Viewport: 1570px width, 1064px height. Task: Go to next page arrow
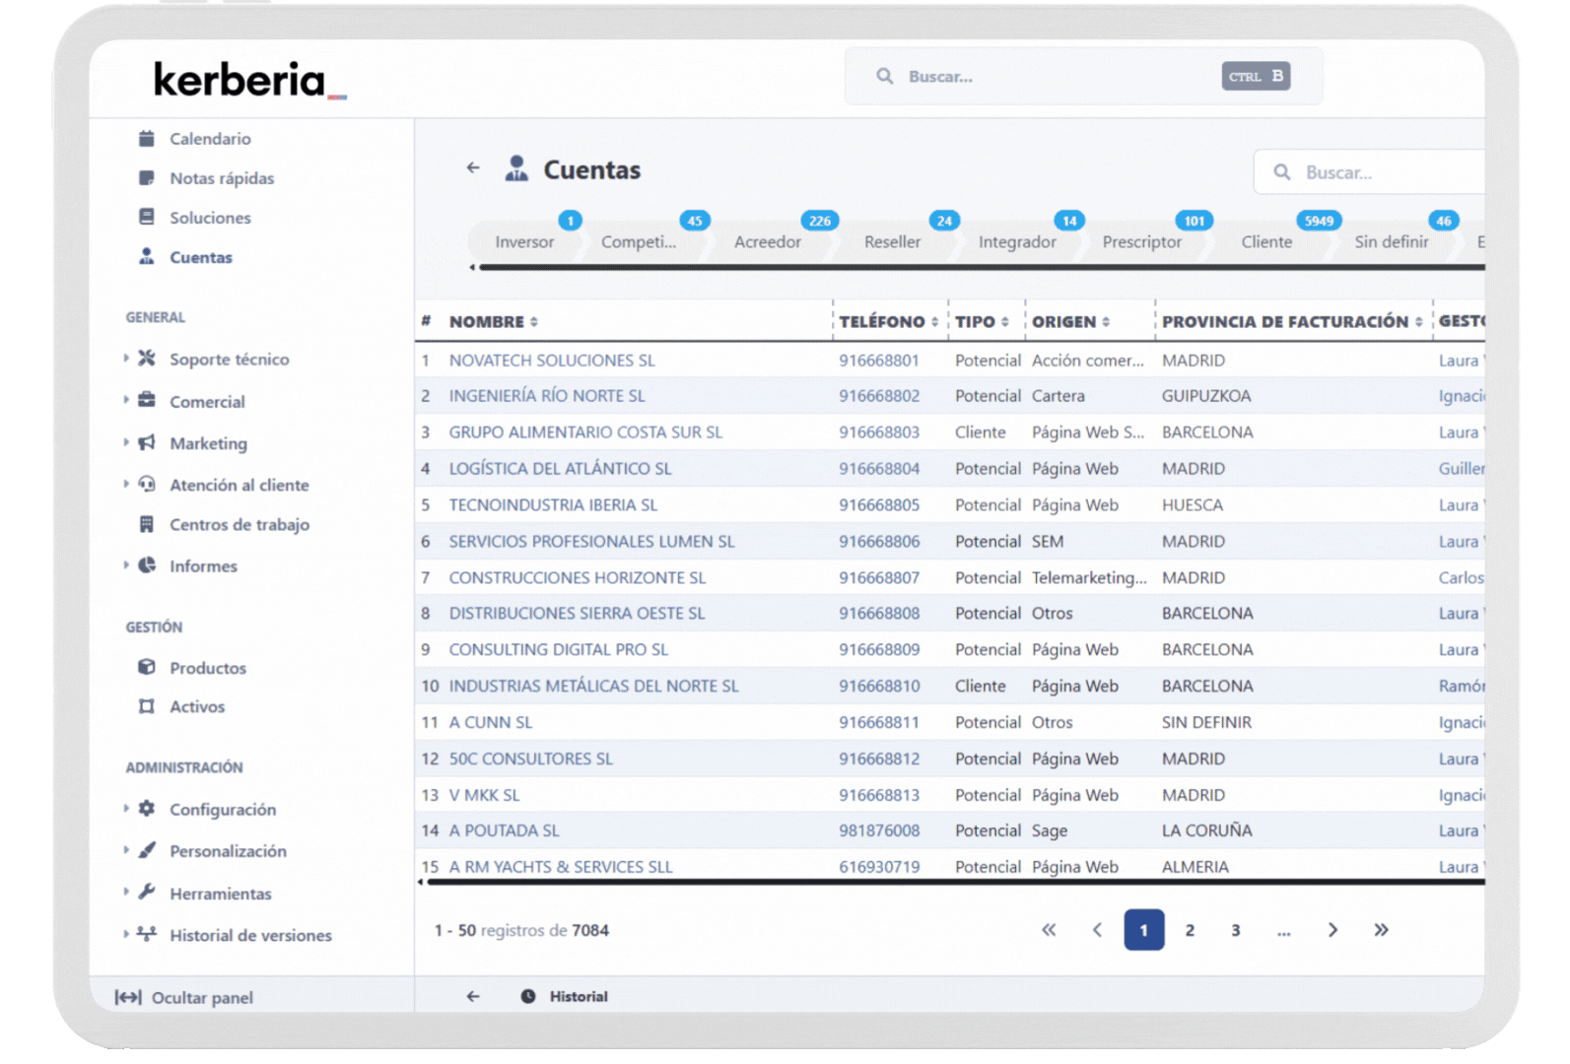(1332, 930)
